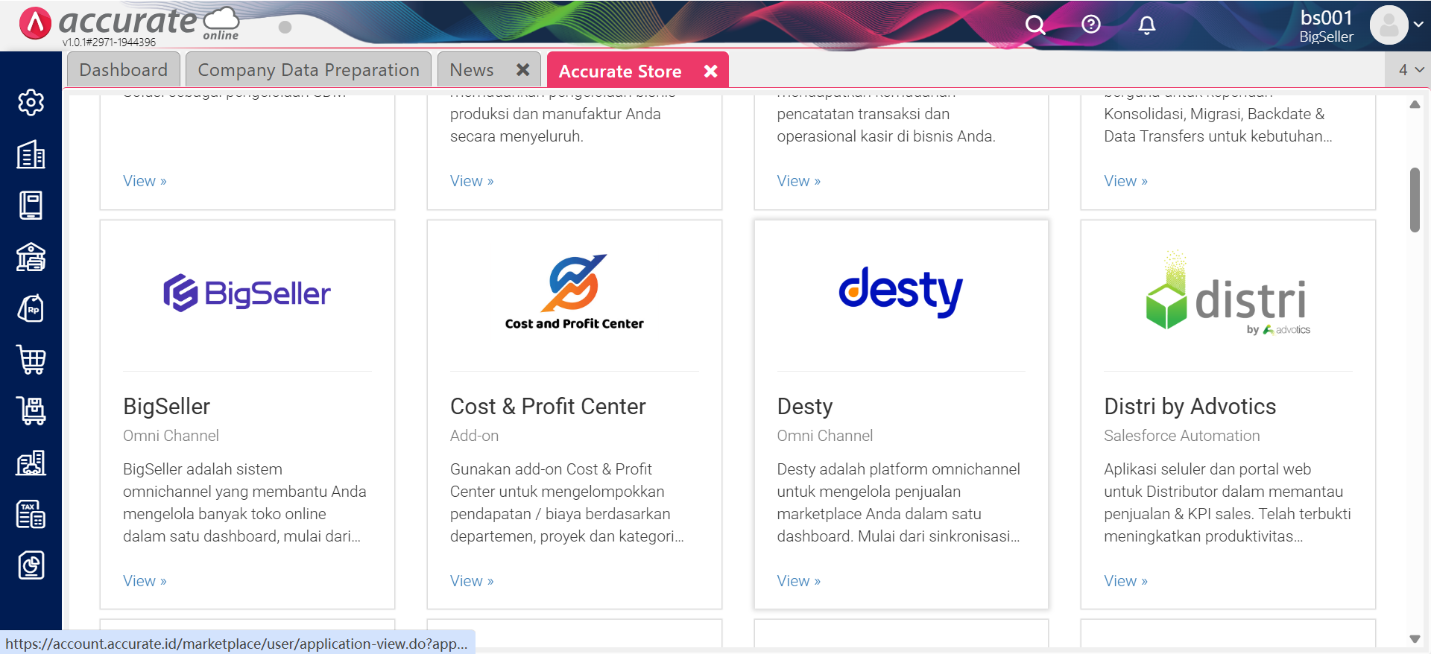
Task: Open the Reports pie chart icon
Action: click(x=31, y=565)
